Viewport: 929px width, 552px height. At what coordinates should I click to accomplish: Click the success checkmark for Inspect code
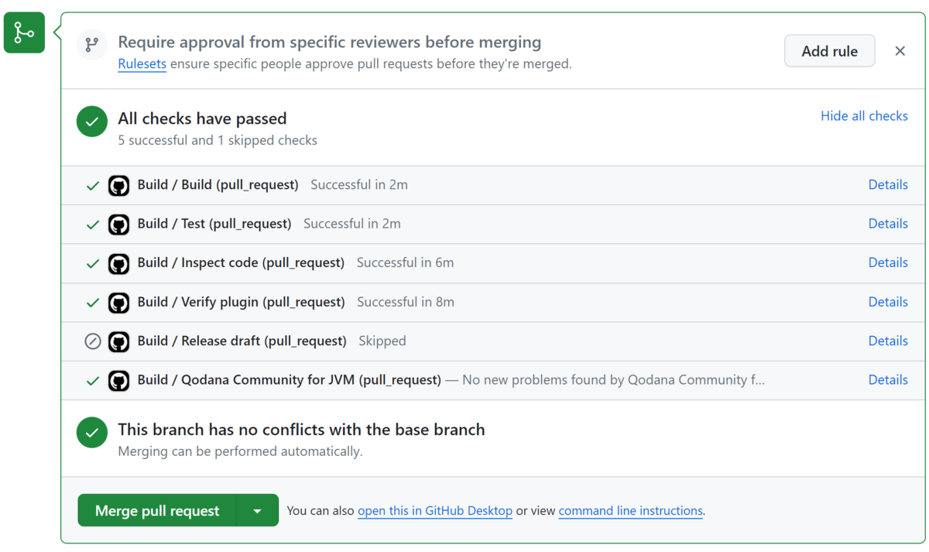coord(93,263)
